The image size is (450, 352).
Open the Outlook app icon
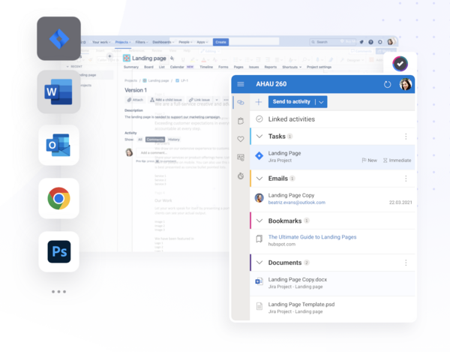tap(58, 145)
